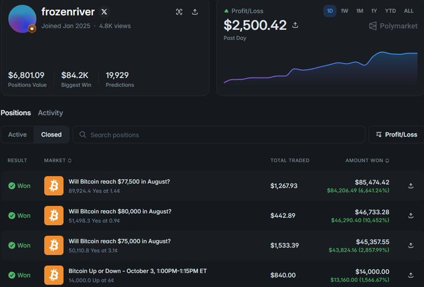Click the Won checkmark on $75,000 row
This screenshot has width=424, height=287.
click(x=12, y=245)
